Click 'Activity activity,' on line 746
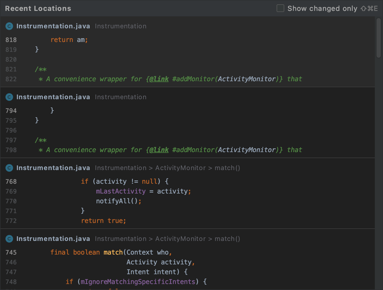 tap(161, 262)
